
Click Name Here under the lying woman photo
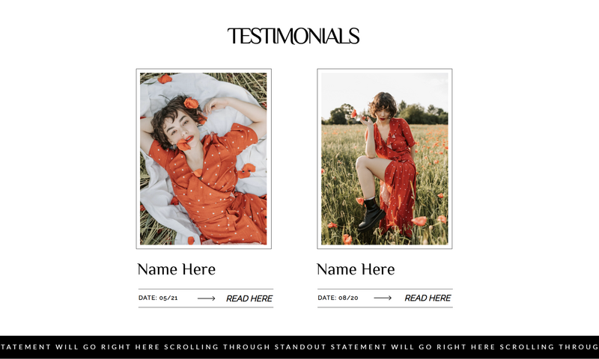point(177,269)
